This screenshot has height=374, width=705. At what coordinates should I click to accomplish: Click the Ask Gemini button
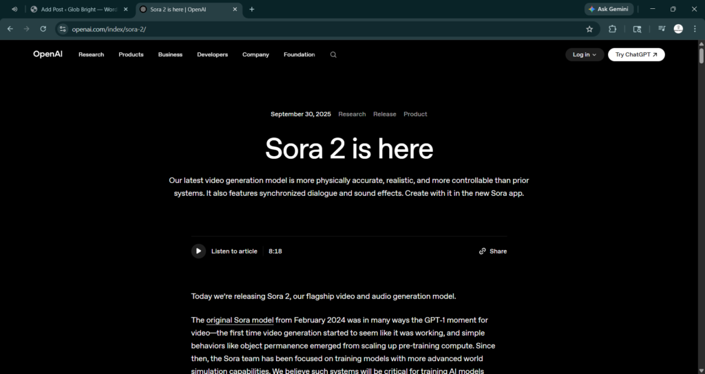[609, 9]
